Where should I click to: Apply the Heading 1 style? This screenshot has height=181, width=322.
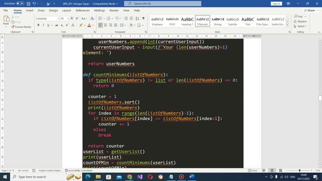[187, 21]
